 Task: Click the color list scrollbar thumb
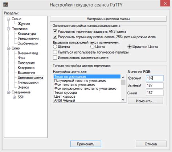click(x=123, y=83)
